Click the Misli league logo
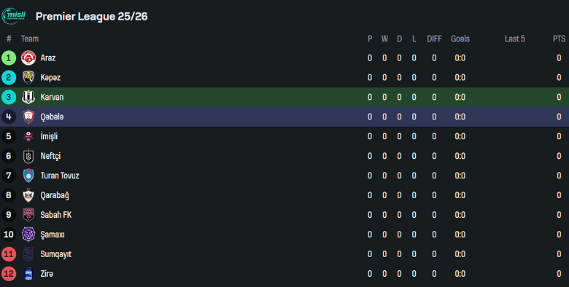This screenshot has height=287, width=569. (x=14, y=16)
